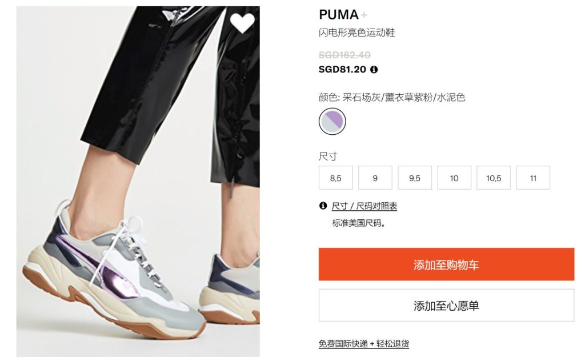Click the struck-through SGD162.40 original price
The image size is (585, 357).
[x=344, y=55]
